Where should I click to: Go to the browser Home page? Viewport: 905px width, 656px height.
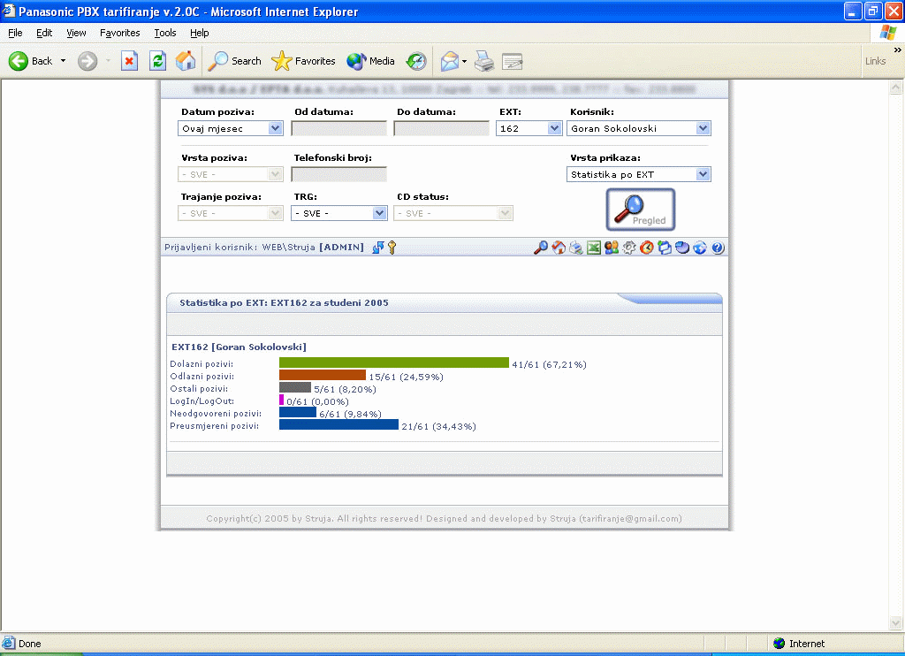(186, 61)
